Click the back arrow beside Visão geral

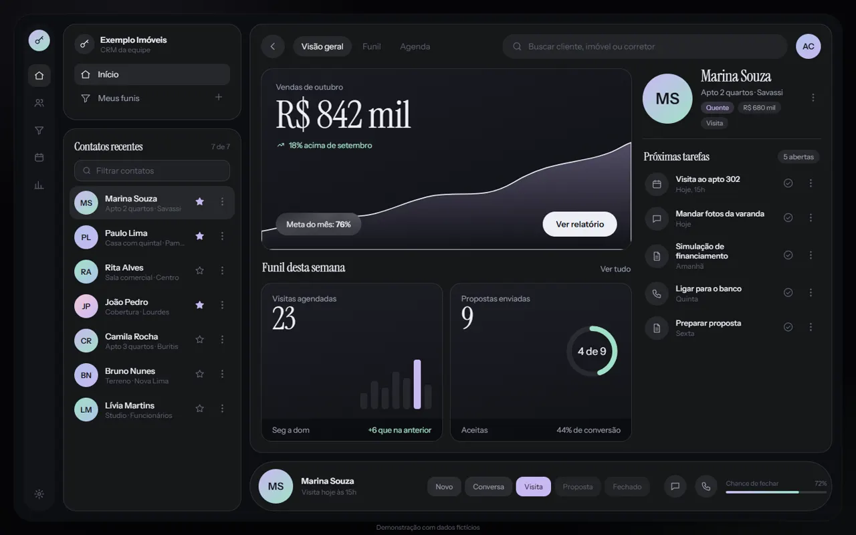[273, 47]
